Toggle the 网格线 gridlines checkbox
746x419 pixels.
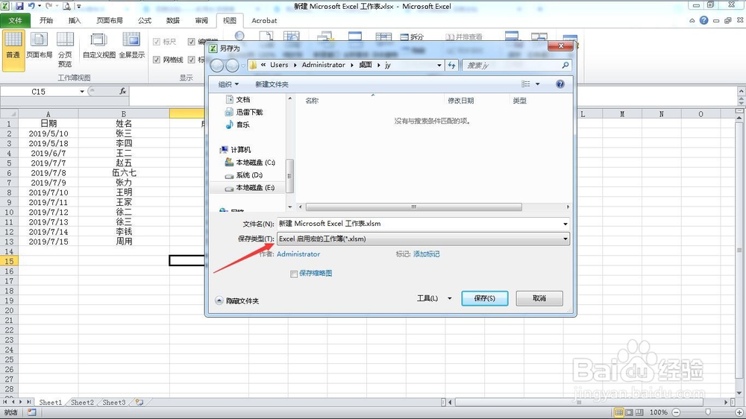(x=157, y=60)
